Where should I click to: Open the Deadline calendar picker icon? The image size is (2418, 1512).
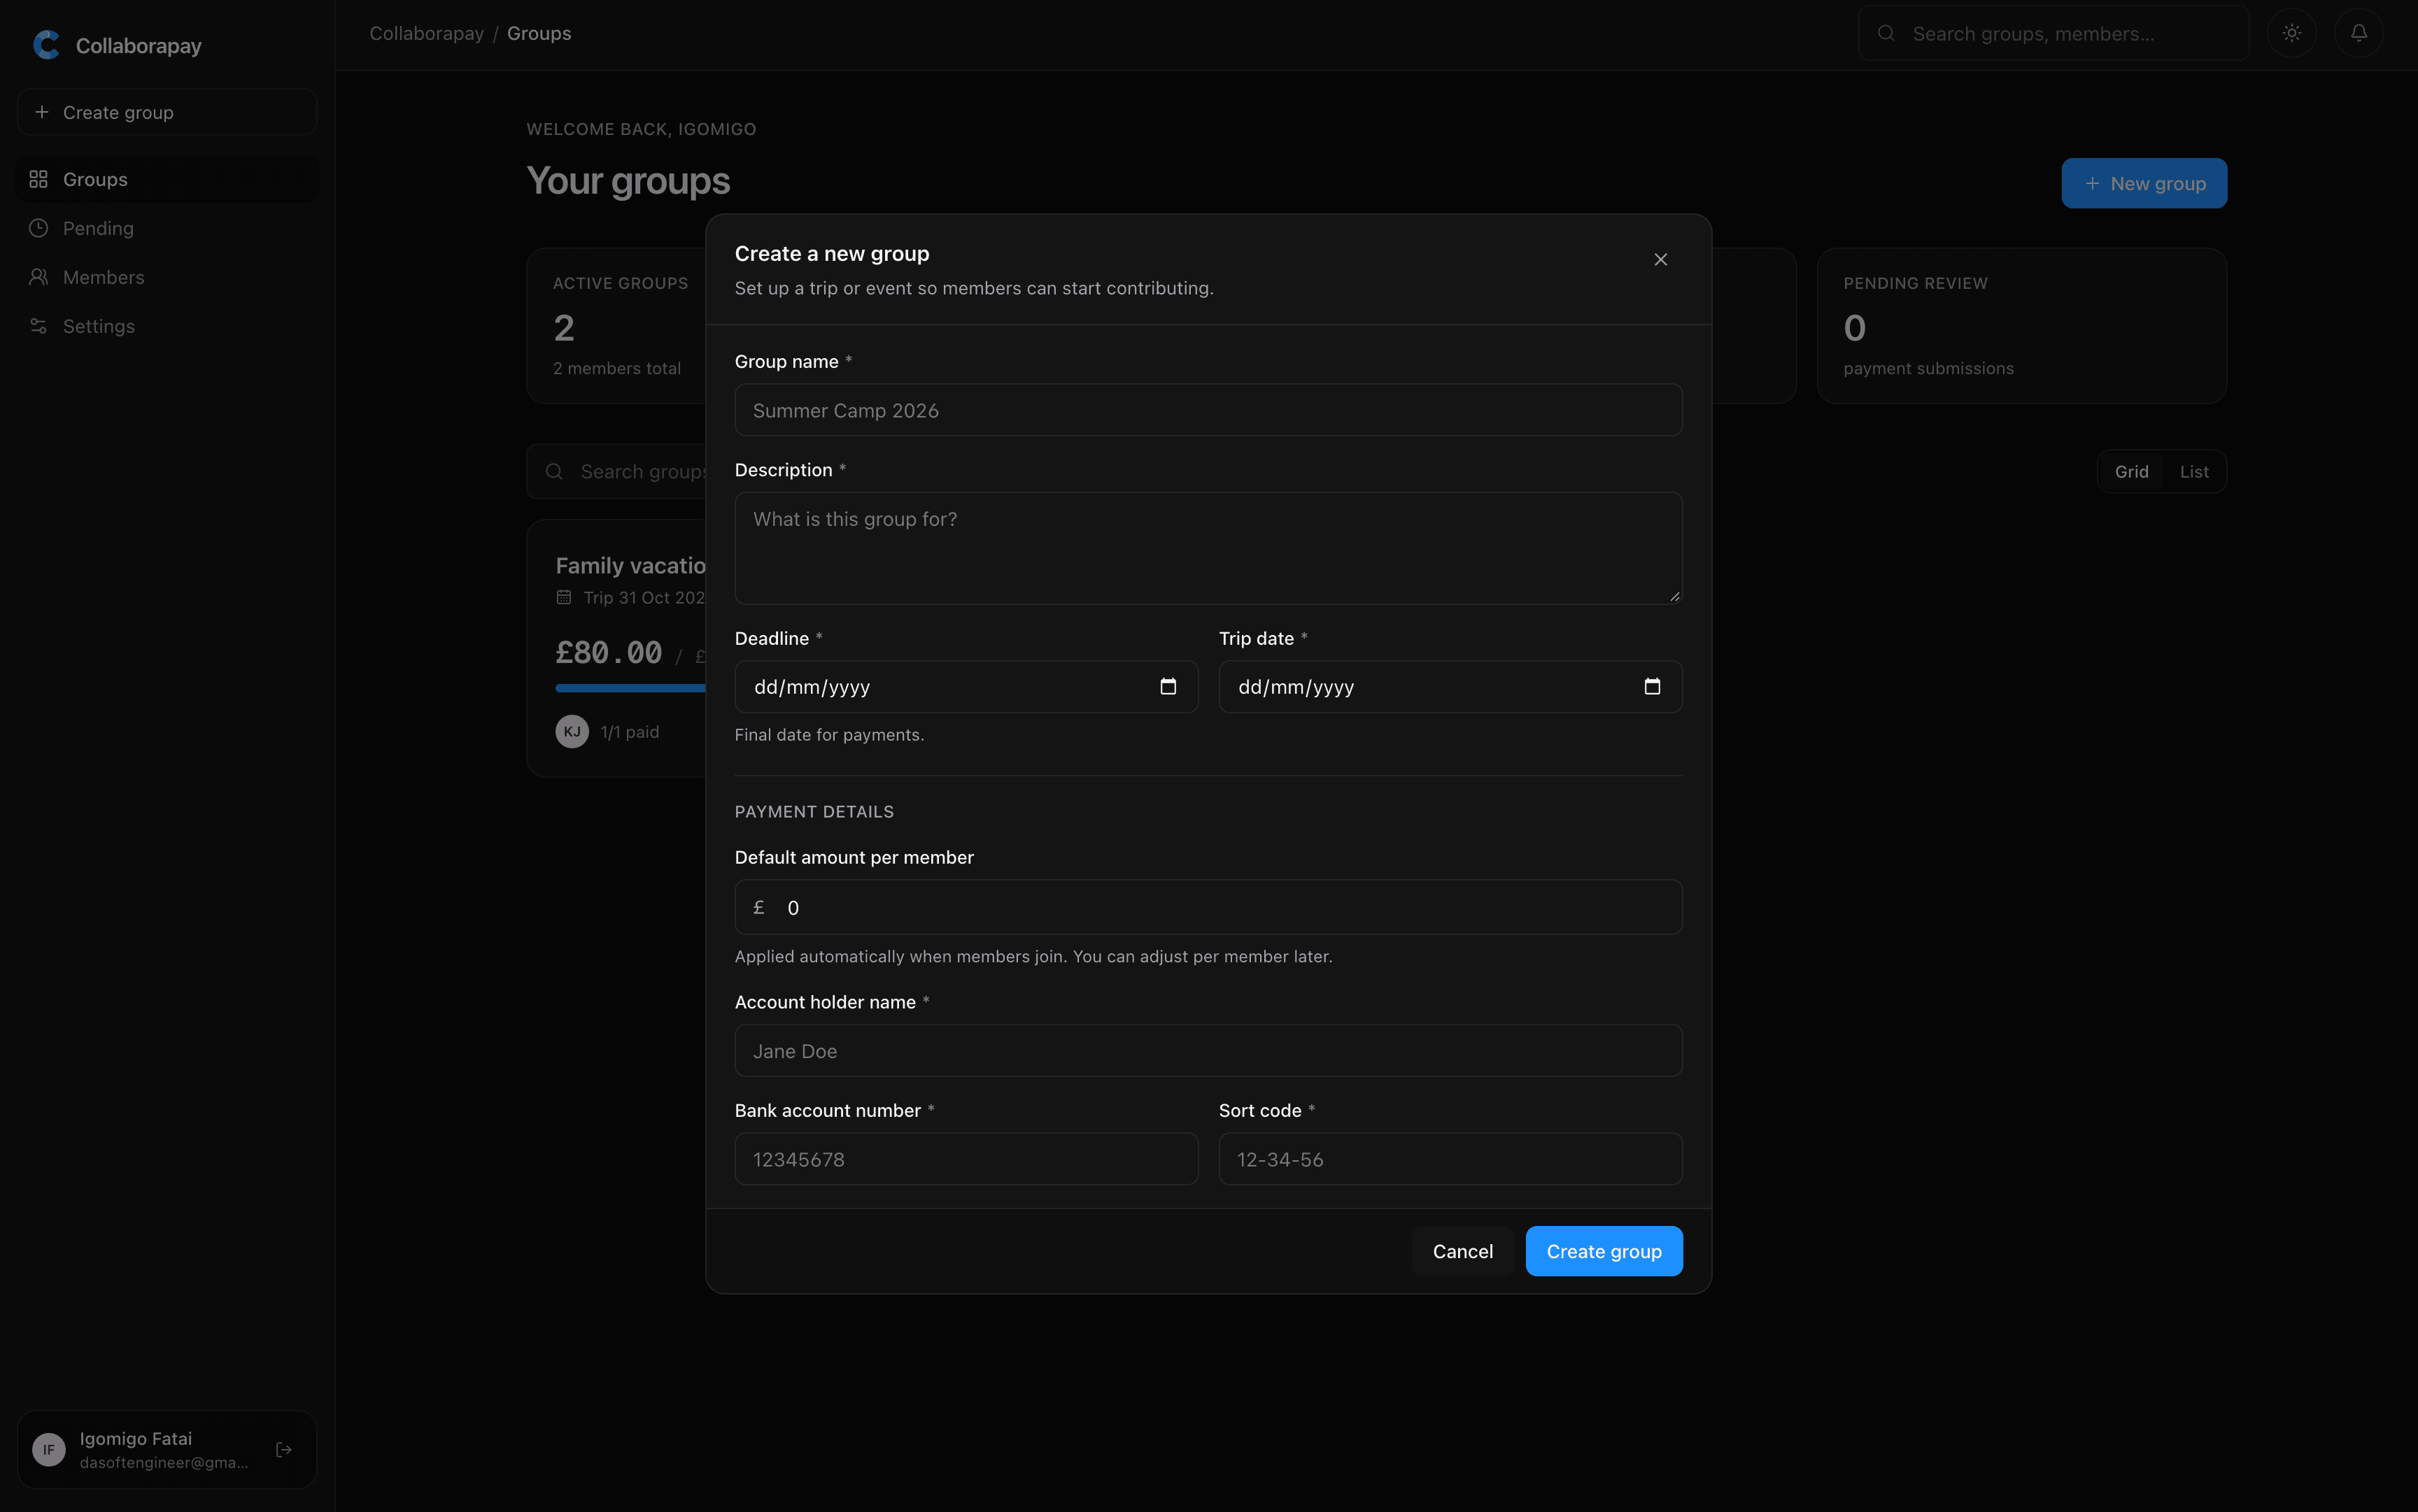tap(1168, 686)
